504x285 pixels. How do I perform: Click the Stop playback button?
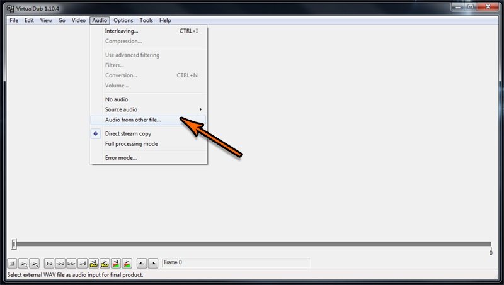[x=13, y=263]
